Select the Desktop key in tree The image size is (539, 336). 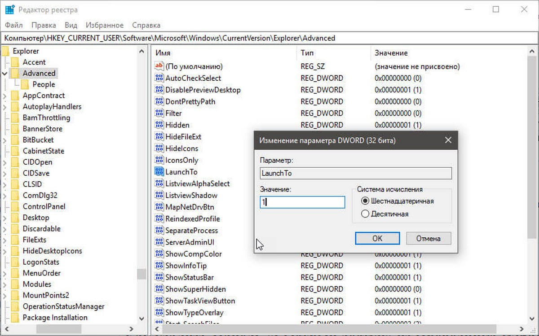click(36, 218)
